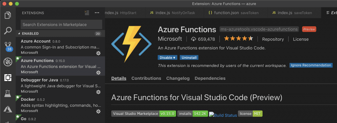The height and width of the screenshot is (123, 337).
Task: Open the Search view icon
Action: pos(8,30)
